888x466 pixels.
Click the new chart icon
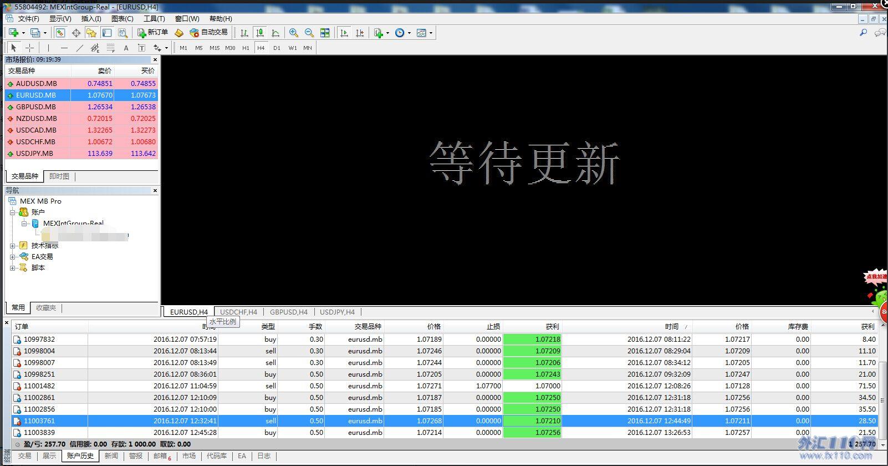coord(13,33)
